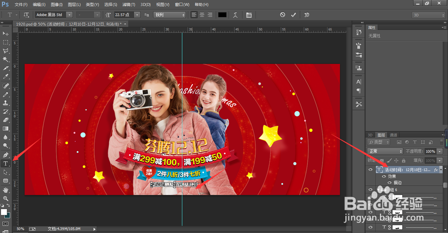Select the Rectangular Marquee tool
This screenshot has height=233, width=448.
pyautogui.click(x=6, y=42)
